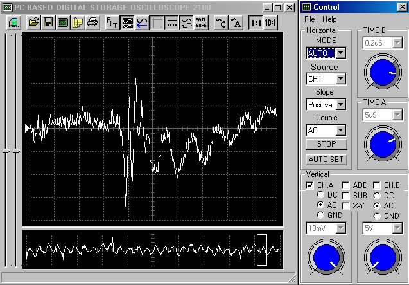This screenshot has width=409, height=285.
Task: Select GND coupling radio for channel A
Action: pos(321,216)
